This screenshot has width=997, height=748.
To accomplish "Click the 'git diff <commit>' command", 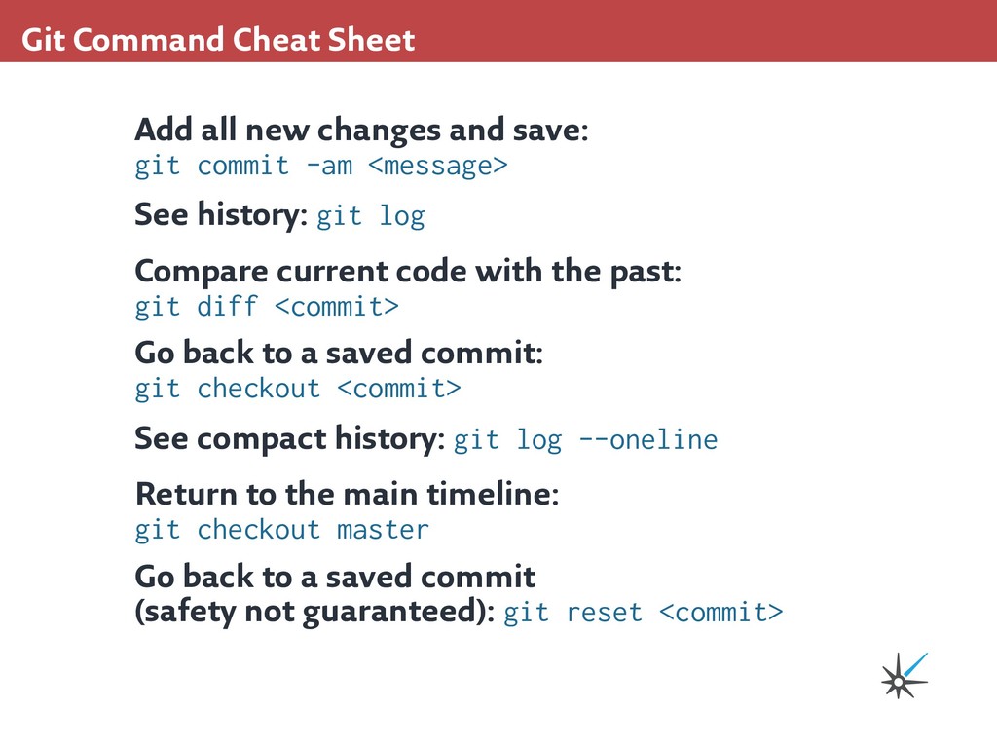I will 266,307.
